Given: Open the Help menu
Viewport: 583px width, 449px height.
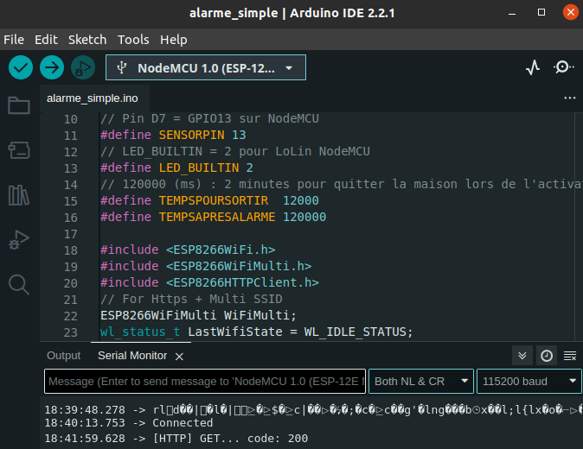Looking at the screenshot, I should point(173,40).
